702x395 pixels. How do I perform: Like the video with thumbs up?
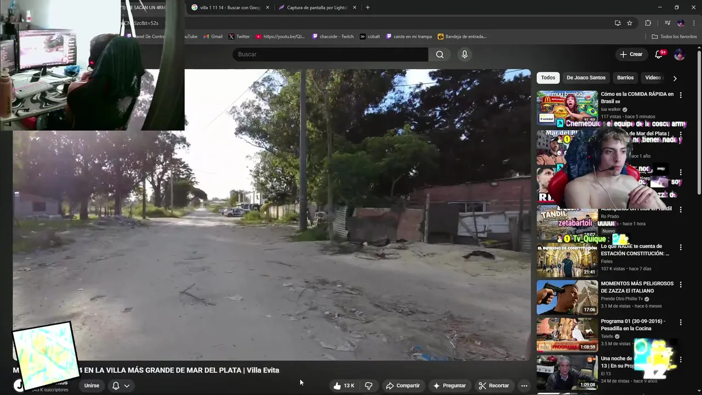344,386
